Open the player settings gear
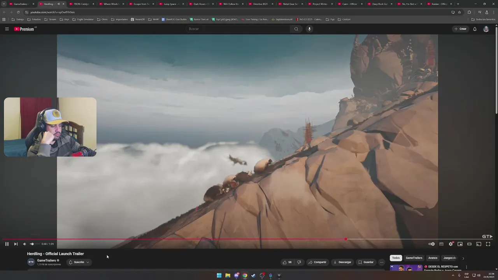Image resolution: width=498 pixels, height=280 pixels. point(451,244)
